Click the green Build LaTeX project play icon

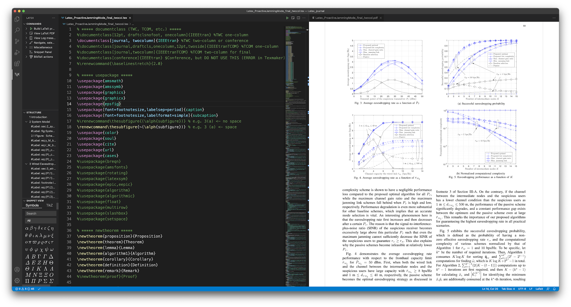click(x=287, y=18)
